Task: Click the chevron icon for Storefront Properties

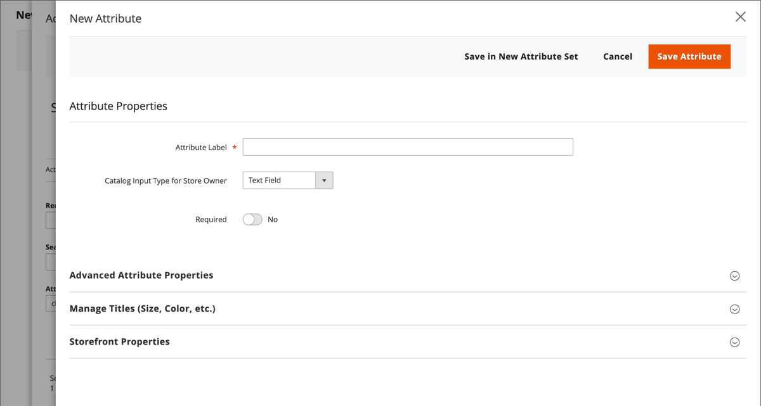Action: click(x=735, y=342)
